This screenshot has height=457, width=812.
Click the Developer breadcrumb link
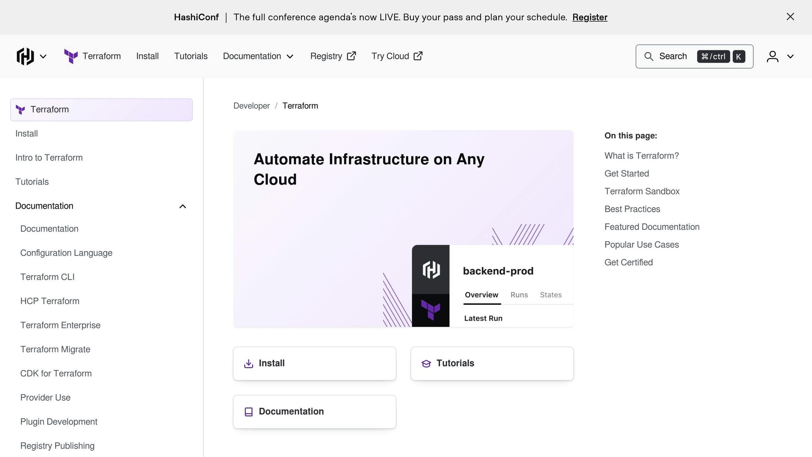tap(251, 106)
